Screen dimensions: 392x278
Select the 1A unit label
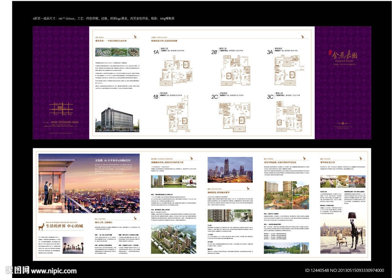156,52
